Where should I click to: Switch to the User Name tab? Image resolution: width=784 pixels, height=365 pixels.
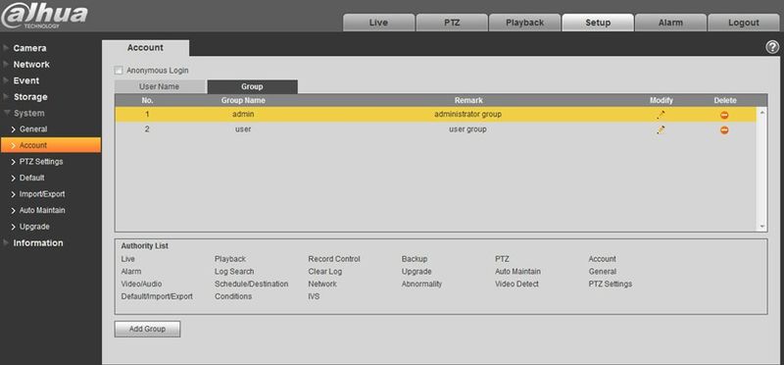(160, 86)
